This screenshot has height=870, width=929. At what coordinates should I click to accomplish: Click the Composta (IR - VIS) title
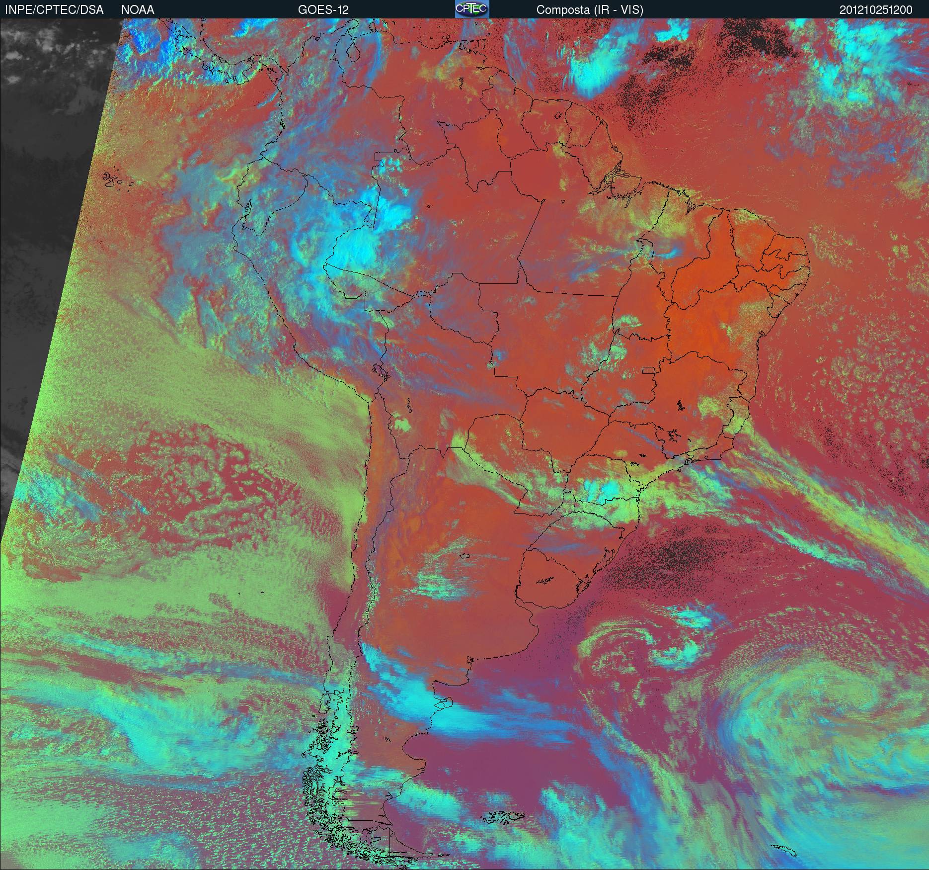coord(590,10)
